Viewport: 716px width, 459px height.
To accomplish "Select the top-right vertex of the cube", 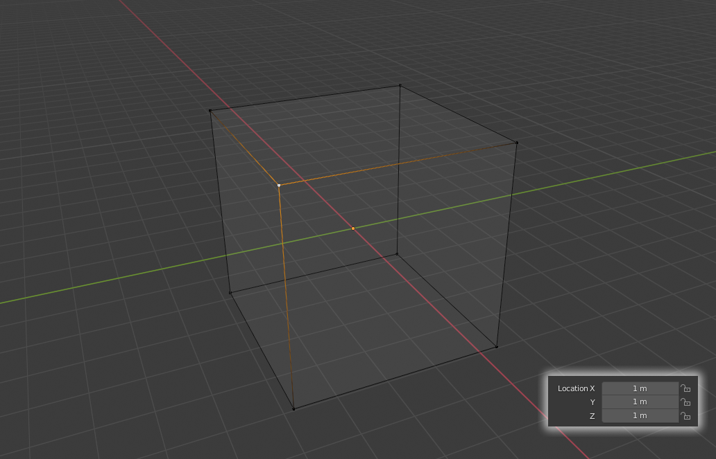I will click(x=516, y=143).
